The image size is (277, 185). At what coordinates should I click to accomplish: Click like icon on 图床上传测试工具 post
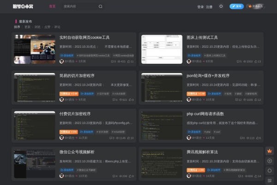255,61
